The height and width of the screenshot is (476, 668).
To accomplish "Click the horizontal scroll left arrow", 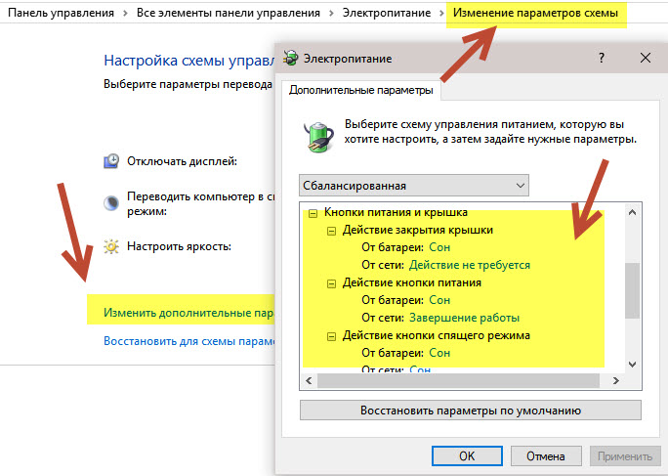I will [x=309, y=380].
